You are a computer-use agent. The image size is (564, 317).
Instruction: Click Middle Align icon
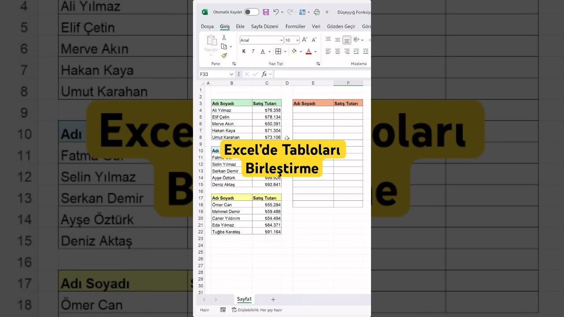tap(338, 40)
